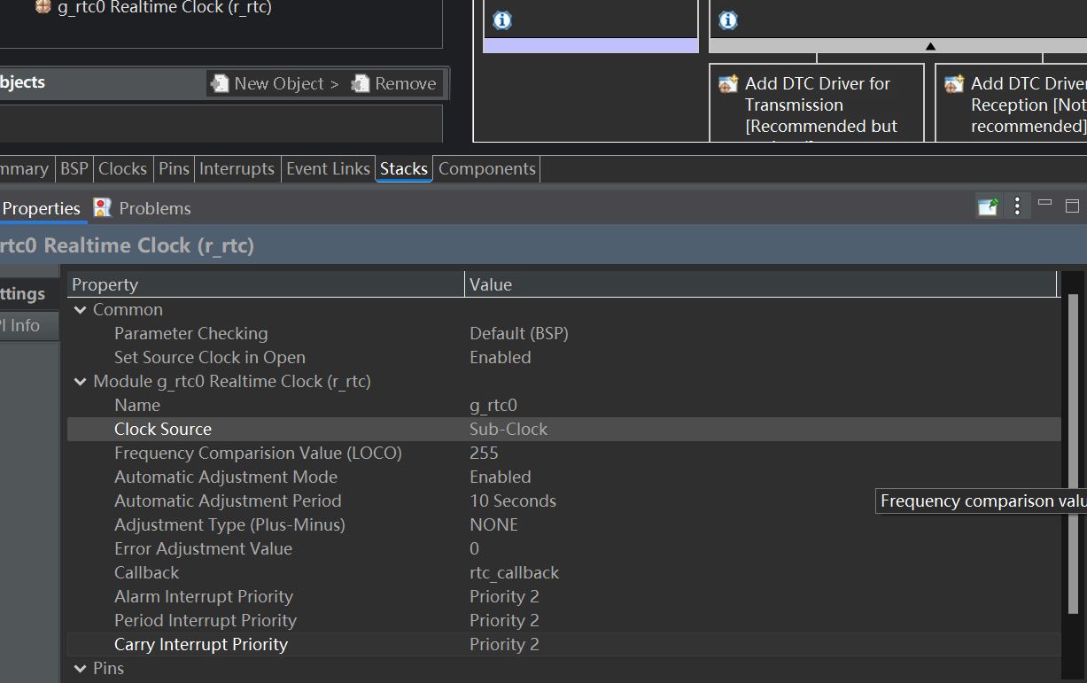Click the up-triangle on the gray stack bar

click(930, 45)
